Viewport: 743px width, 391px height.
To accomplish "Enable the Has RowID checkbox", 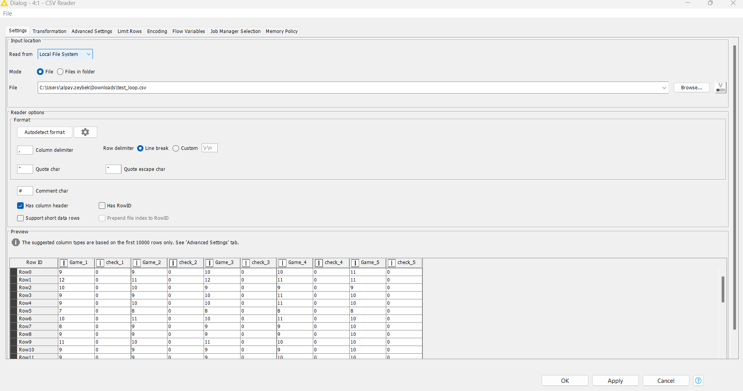I will [102, 206].
